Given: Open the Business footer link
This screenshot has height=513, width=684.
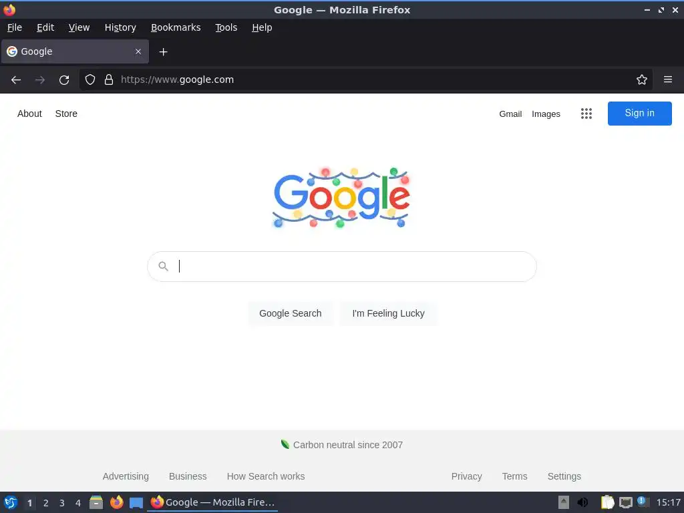Looking at the screenshot, I should click(188, 476).
